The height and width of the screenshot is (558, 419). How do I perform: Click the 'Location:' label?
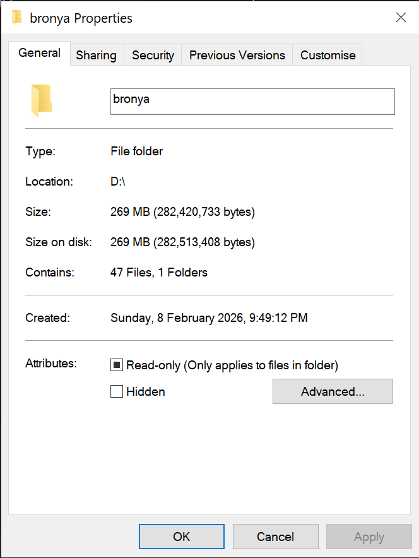click(x=49, y=182)
